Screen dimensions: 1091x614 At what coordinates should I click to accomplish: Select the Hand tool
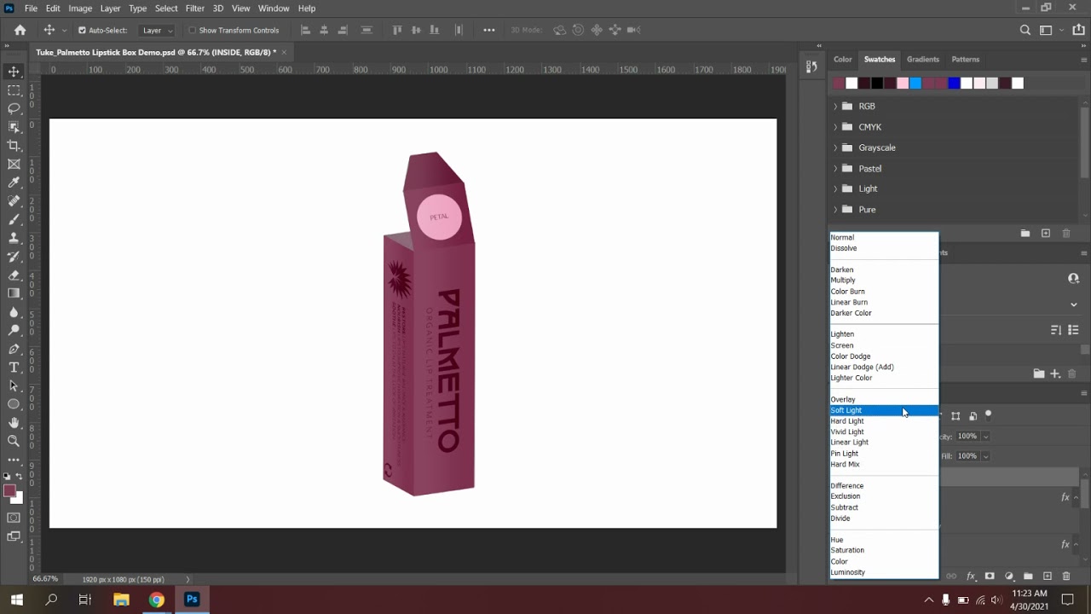point(14,423)
